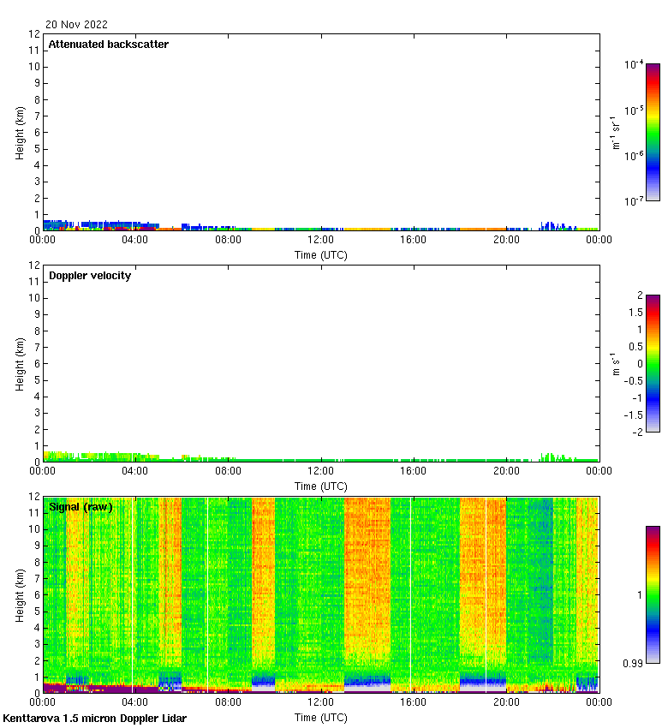Viewport: 668px width, 728px height.
Task: Click the "20 Nov 2022" date label
Action: pyautogui.click(x=76, y=25)
